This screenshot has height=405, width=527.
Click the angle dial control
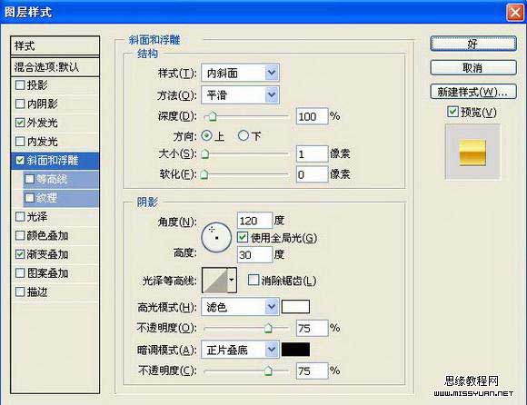[216, 237]
